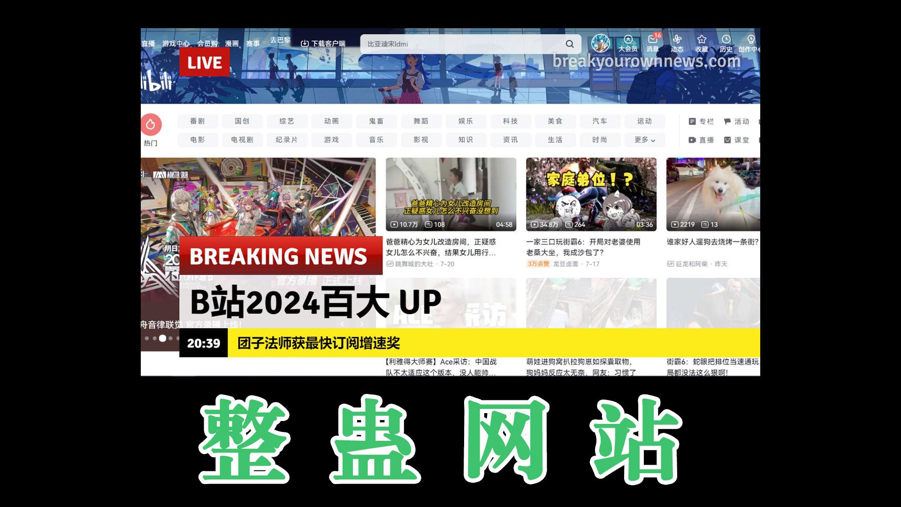Click title 一家三口玩街霸6

(583, 247)
